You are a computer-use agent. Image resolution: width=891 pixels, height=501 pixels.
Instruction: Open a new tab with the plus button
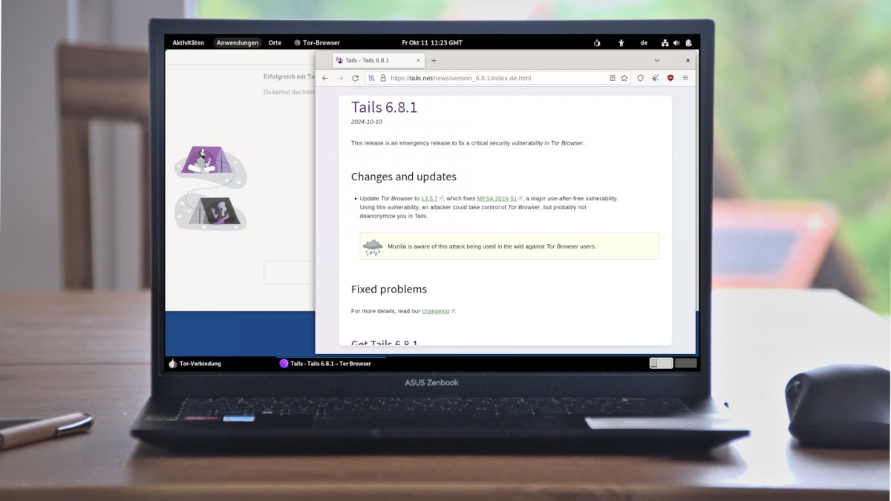point(434,60)
